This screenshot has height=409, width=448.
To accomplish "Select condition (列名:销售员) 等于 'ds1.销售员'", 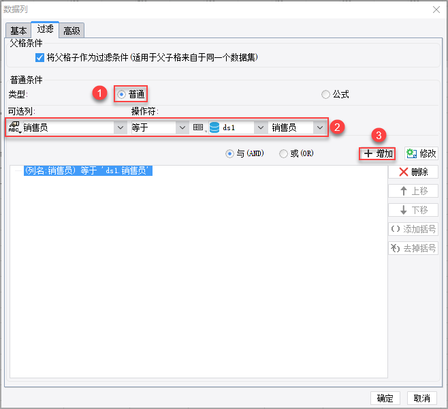I will pyautogui.click(x=88, y=170).
